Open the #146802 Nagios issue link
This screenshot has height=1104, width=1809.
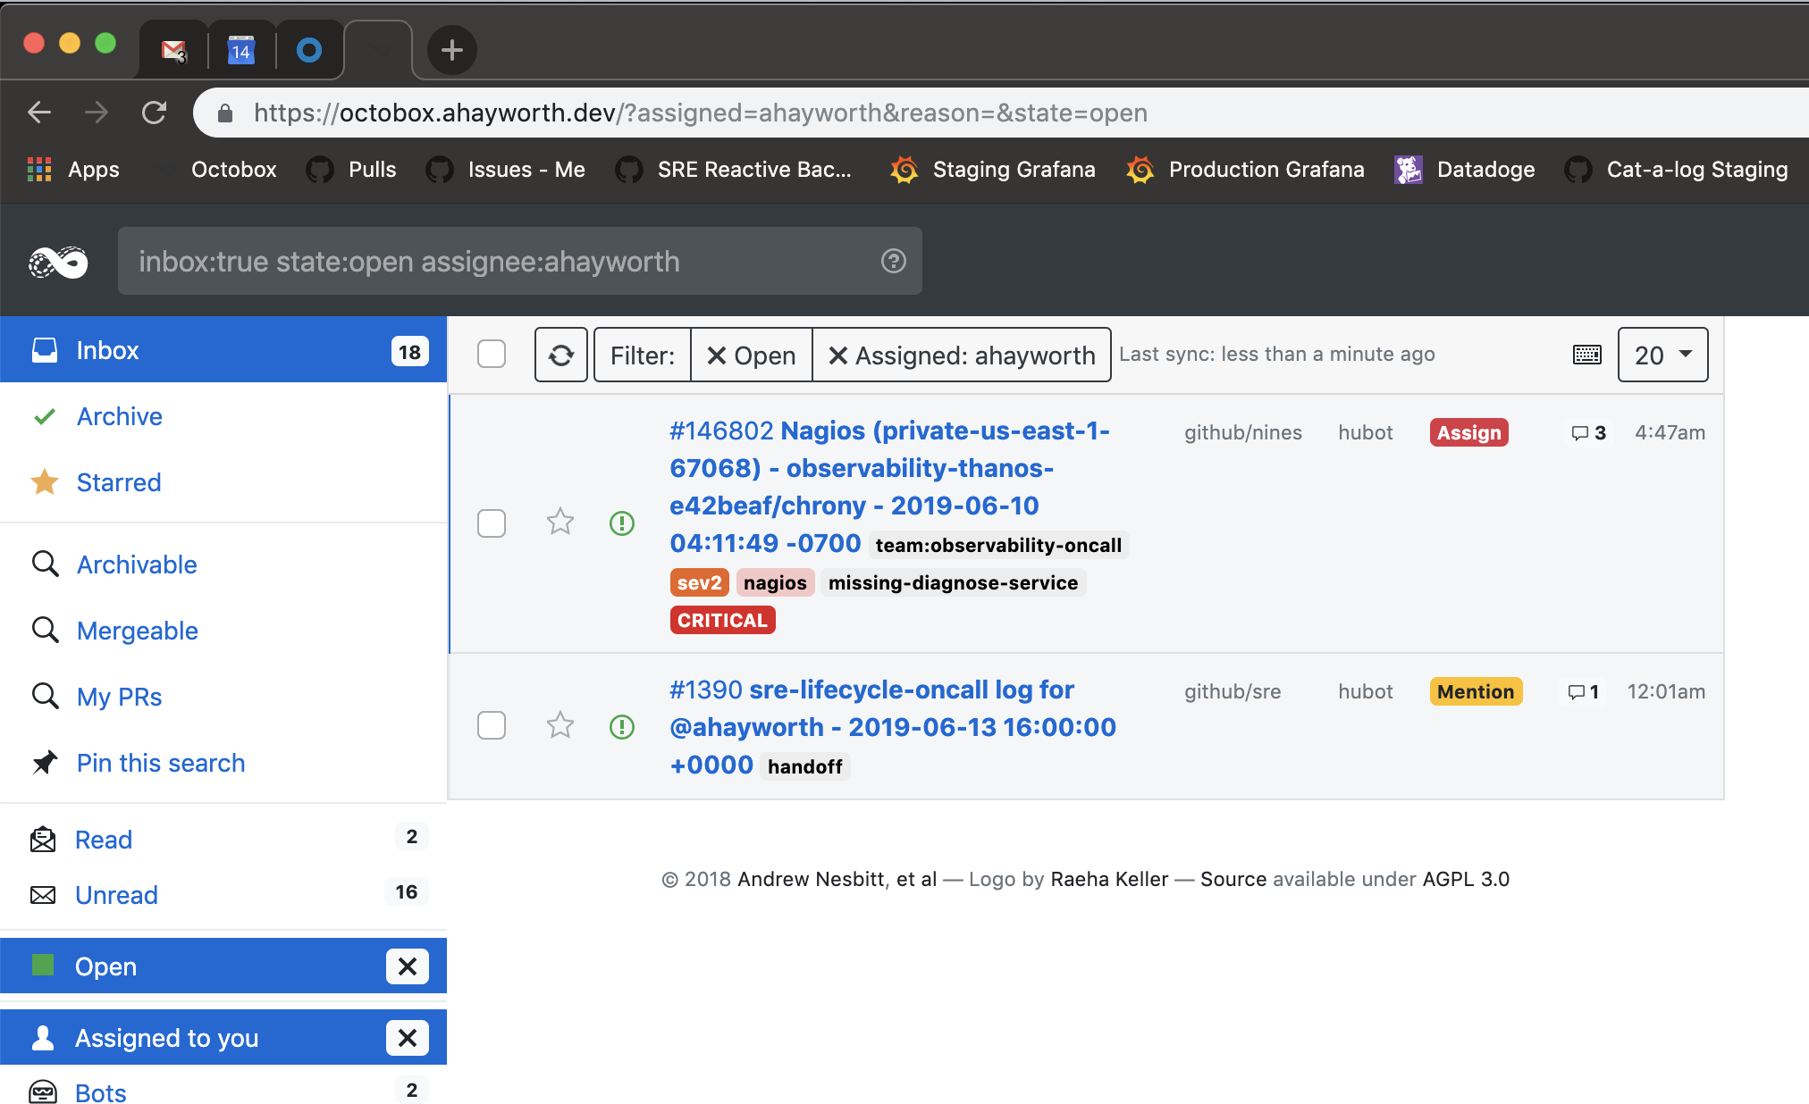click(x=889, y=486)
